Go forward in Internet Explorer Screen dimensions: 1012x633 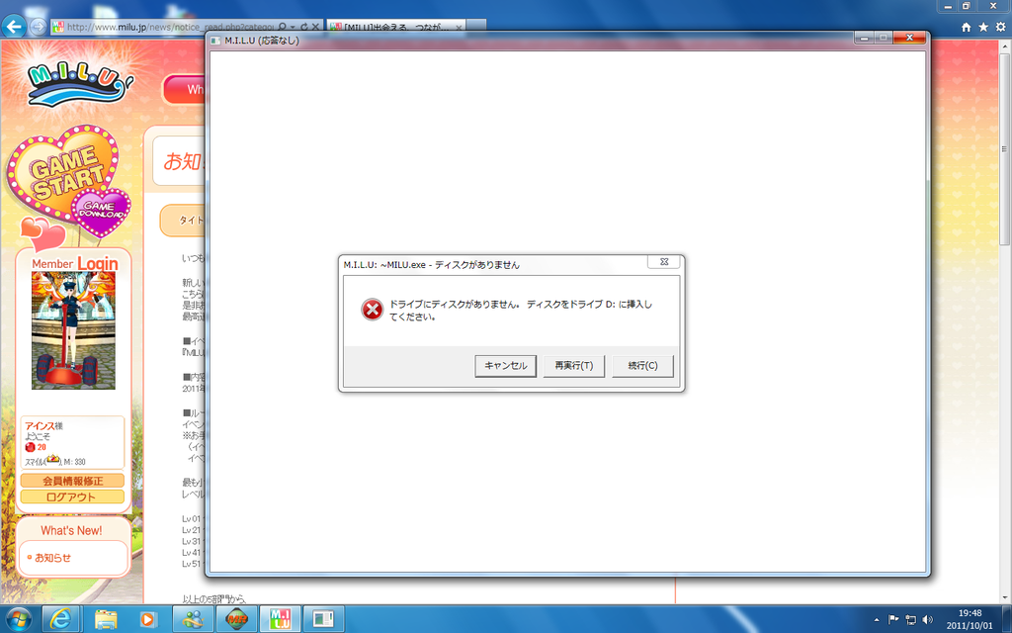click(x=39, y=27)
